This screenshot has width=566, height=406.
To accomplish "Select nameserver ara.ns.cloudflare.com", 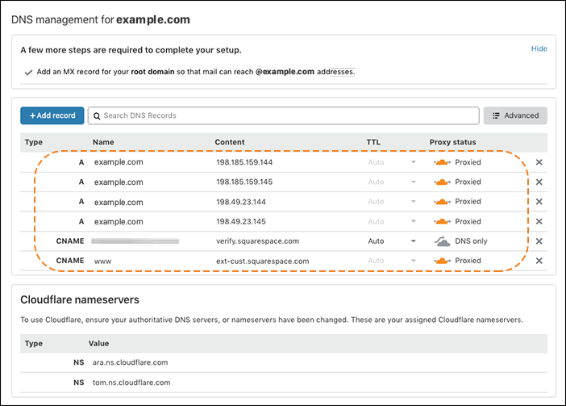I will coord(130,362).
